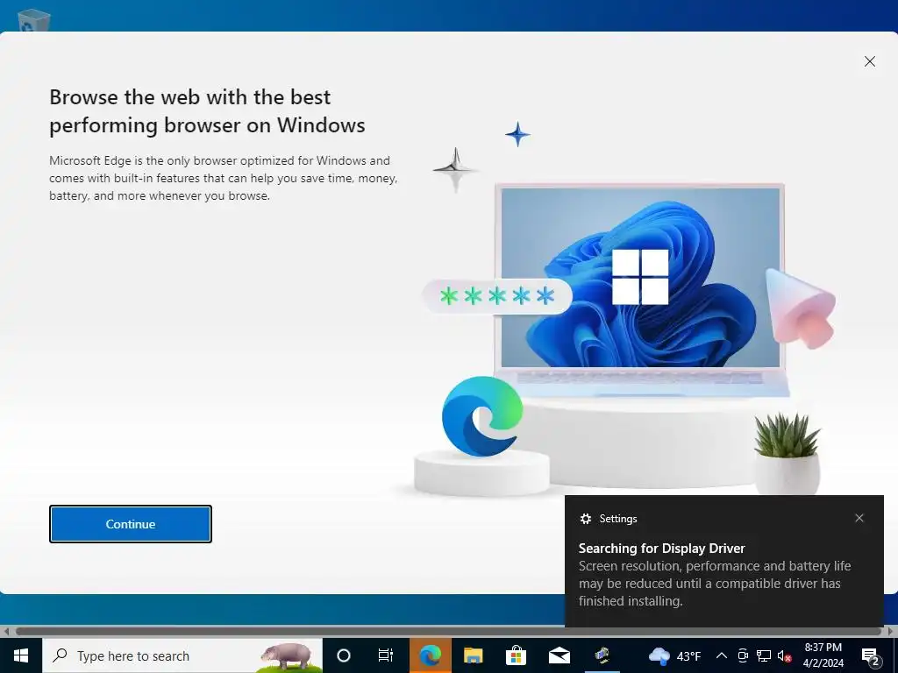
Task: Click the 'Microsoft Edge is the only browser' paragraph
Action: point(224,178)
